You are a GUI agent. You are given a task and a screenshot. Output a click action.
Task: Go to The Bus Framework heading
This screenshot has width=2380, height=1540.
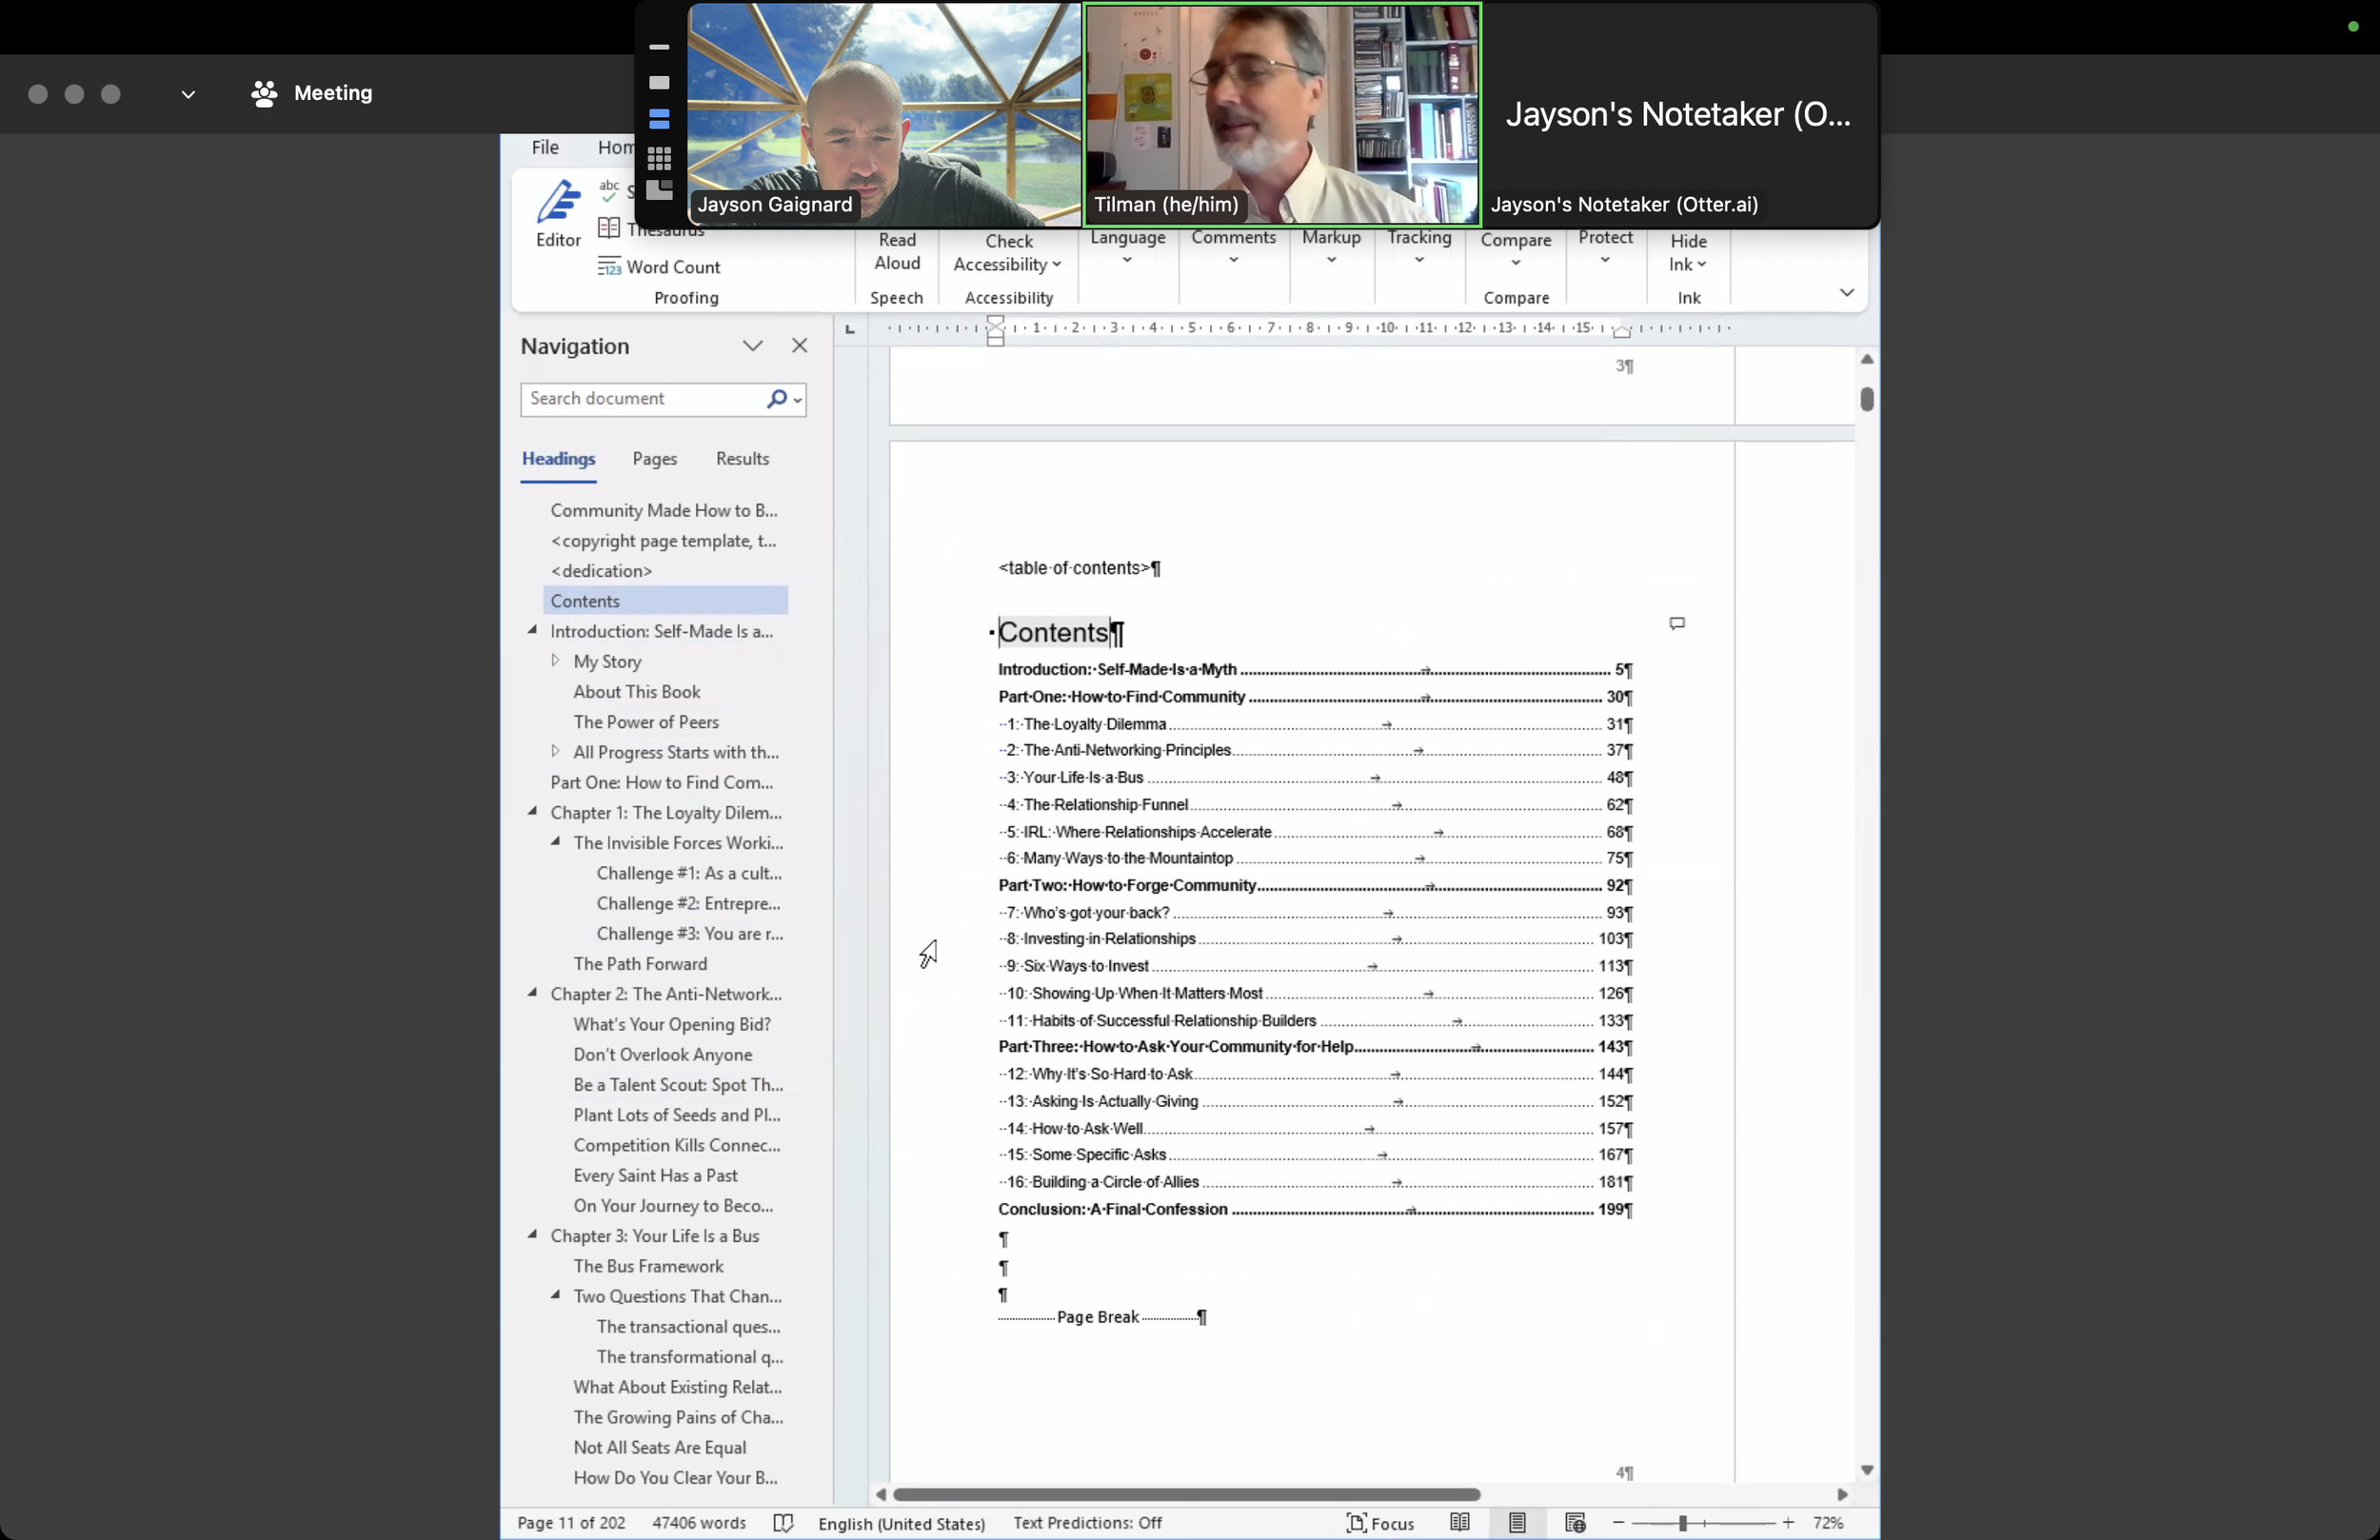(x=647, y=1266)
